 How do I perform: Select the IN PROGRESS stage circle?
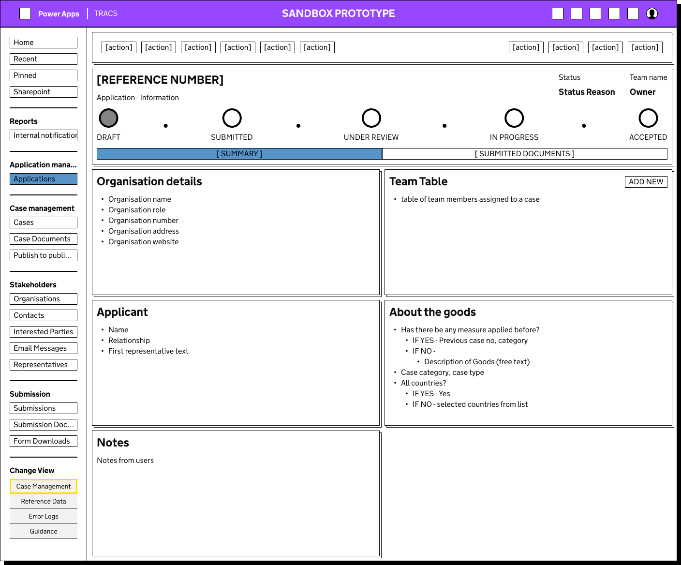point(514,118)
